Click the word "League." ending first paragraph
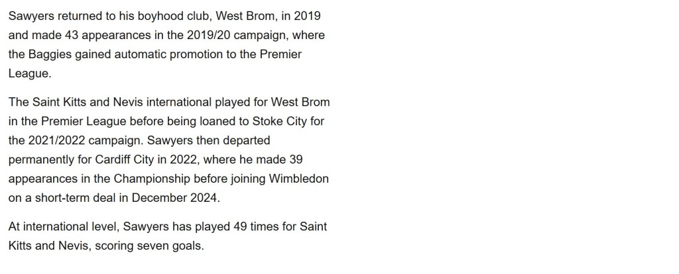The height and width of the screenshot is (274, 679). [x=30, y=73]
